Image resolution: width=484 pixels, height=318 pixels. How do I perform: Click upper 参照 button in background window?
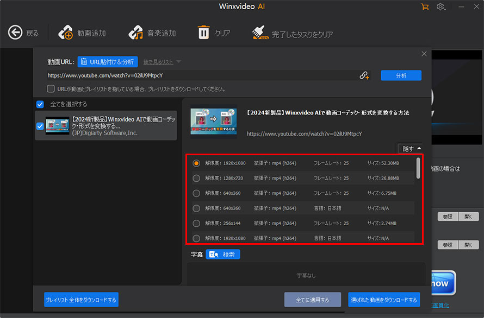pyautogui.click(x=448, y=217)
